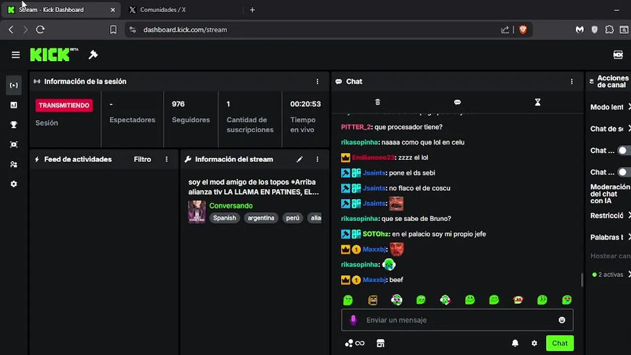Click the notification bell below chat

point(515,343)
